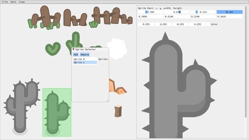Adjust the sprite rect width slider 0.214
Image resolution: width=249 pixels, height=140 pixels.
point(203,12)
